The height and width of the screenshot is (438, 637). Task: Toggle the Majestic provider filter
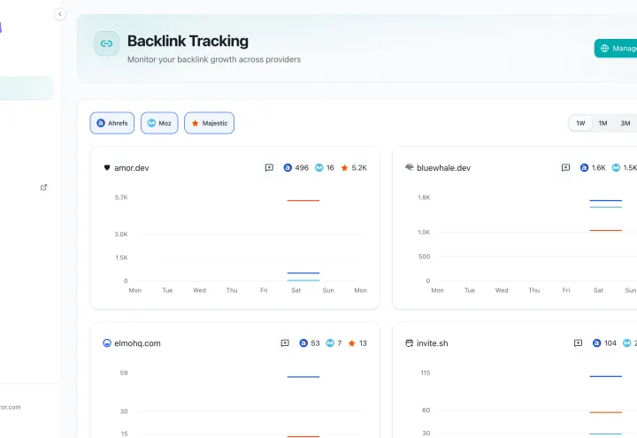(209, 123)
